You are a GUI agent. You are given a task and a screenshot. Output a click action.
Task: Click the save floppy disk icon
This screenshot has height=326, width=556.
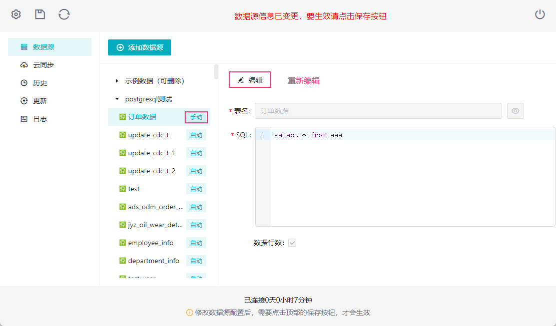click(40, 14)
